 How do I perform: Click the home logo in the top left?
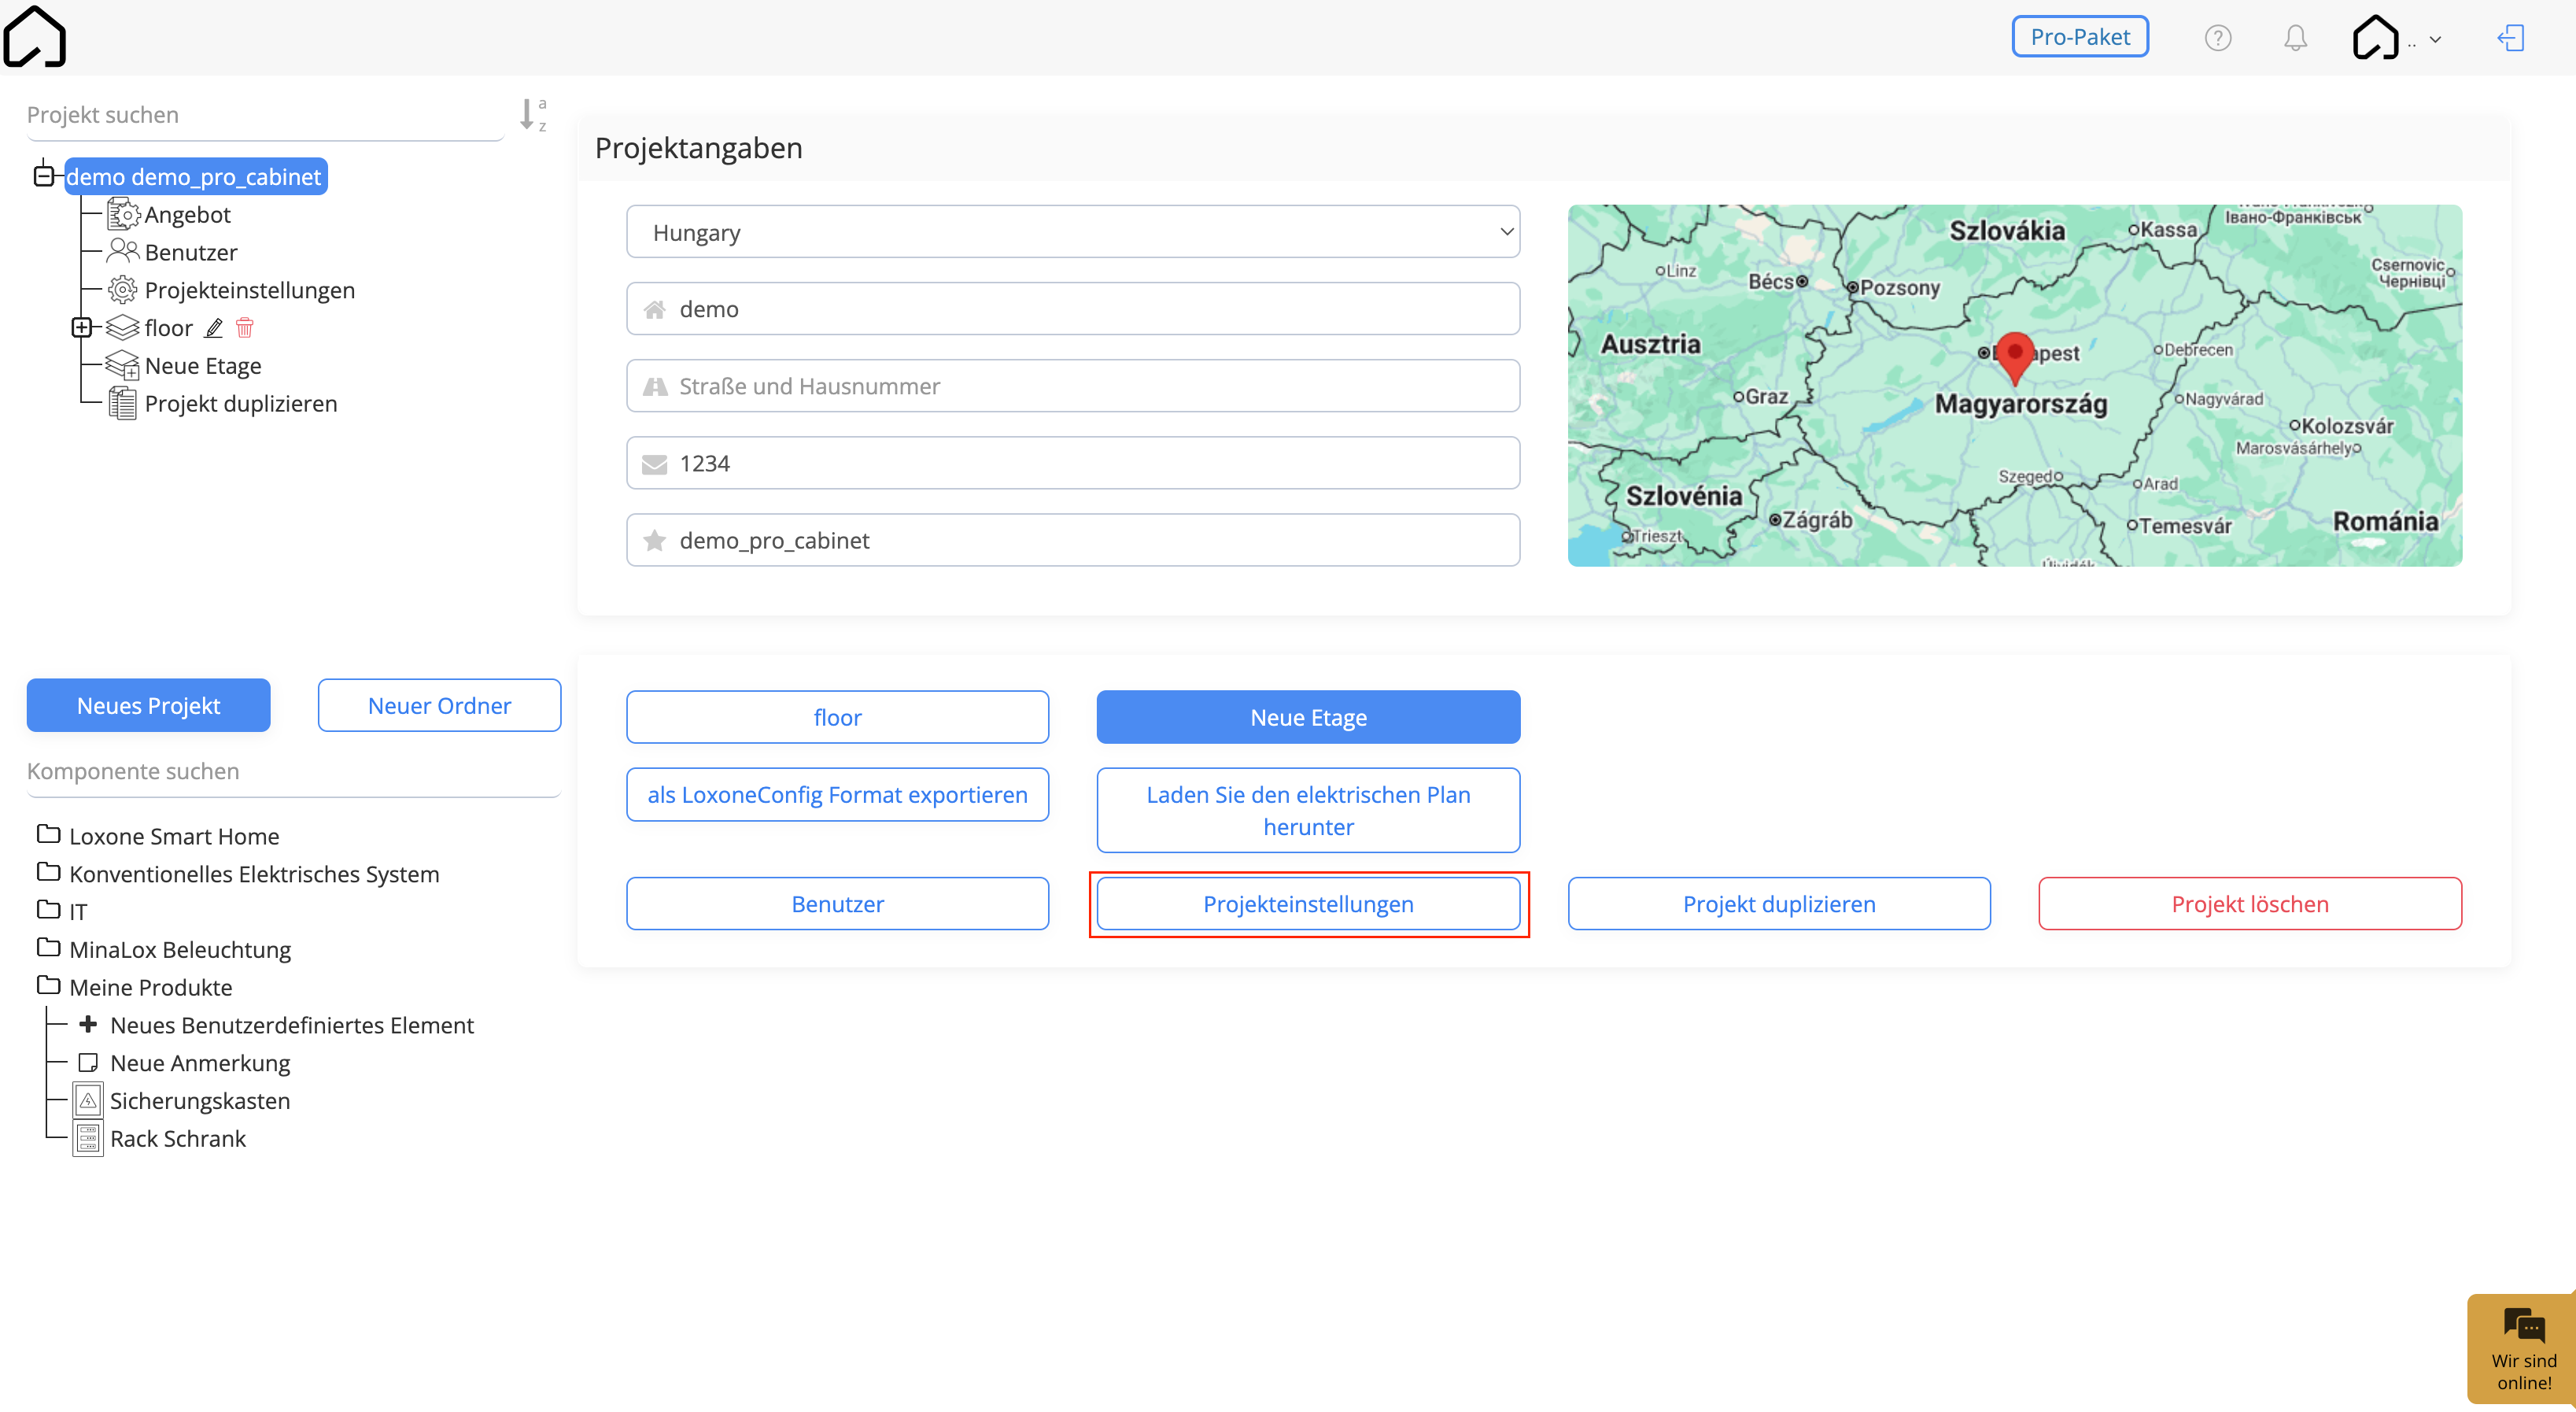point(35,36)
